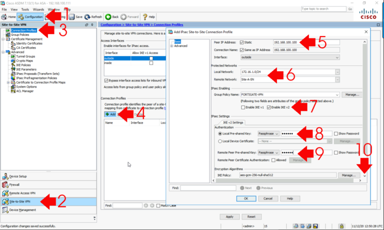The width and height of the screenshot is (384, 230).
Task: Click Manage next to Group Policy Name
Action: tap(352, 94)
